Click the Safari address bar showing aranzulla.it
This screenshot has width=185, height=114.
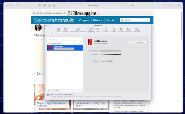coord(93,5)
